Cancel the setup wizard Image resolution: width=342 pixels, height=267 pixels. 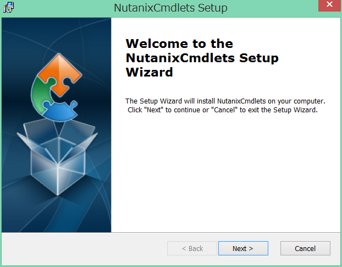pos(305,248)
